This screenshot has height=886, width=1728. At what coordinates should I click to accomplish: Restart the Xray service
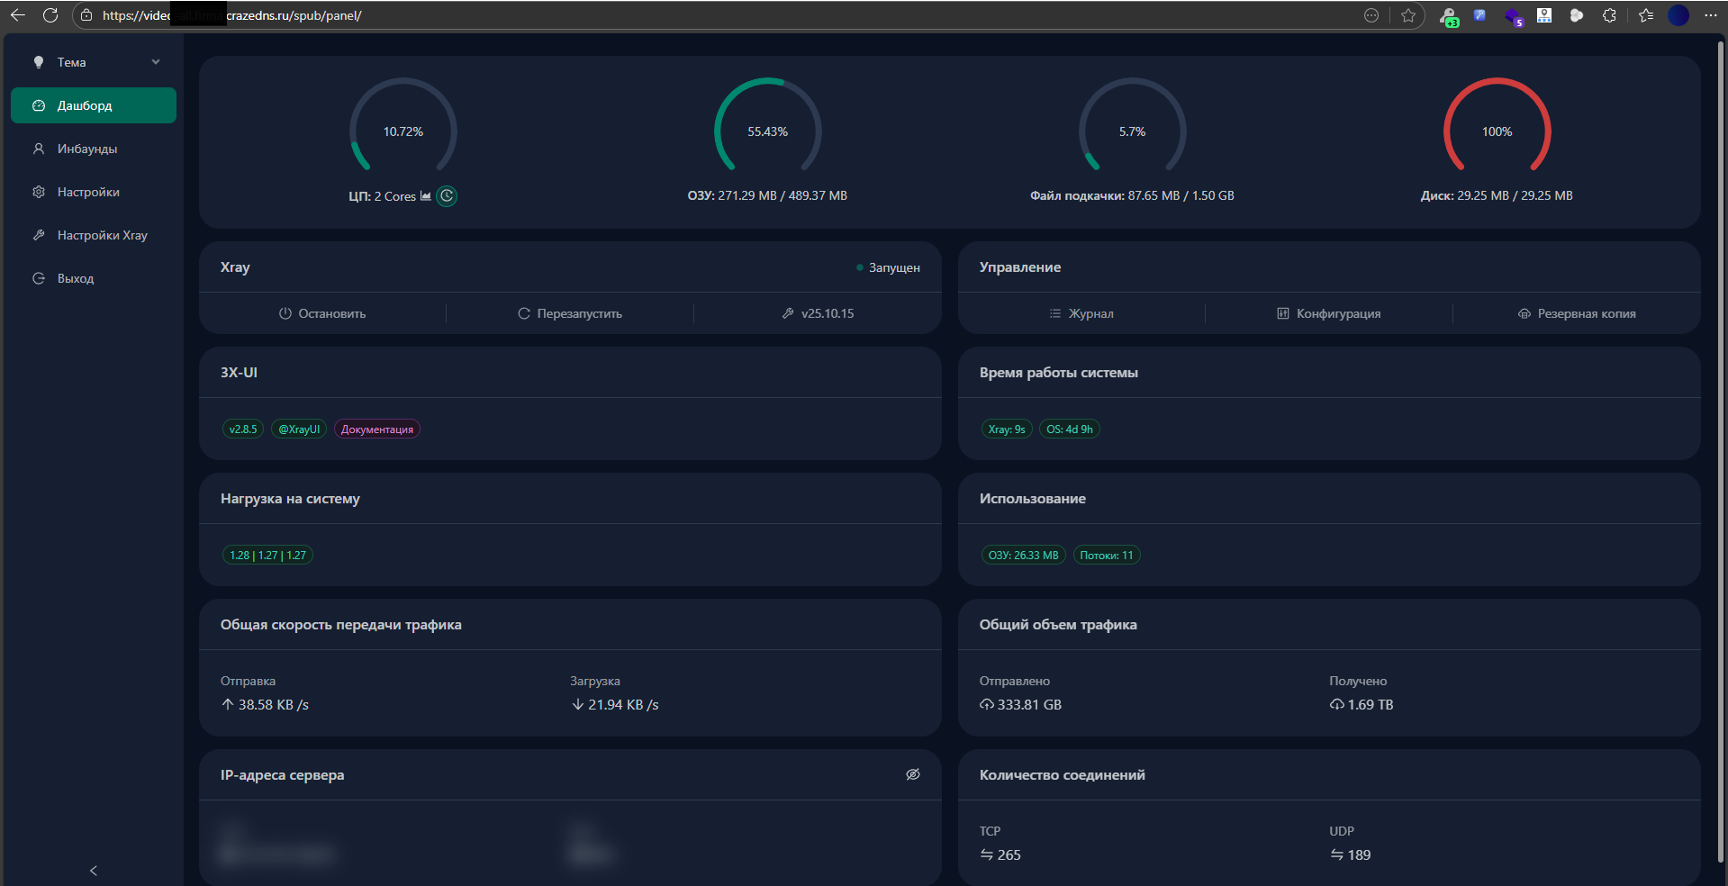570,313
